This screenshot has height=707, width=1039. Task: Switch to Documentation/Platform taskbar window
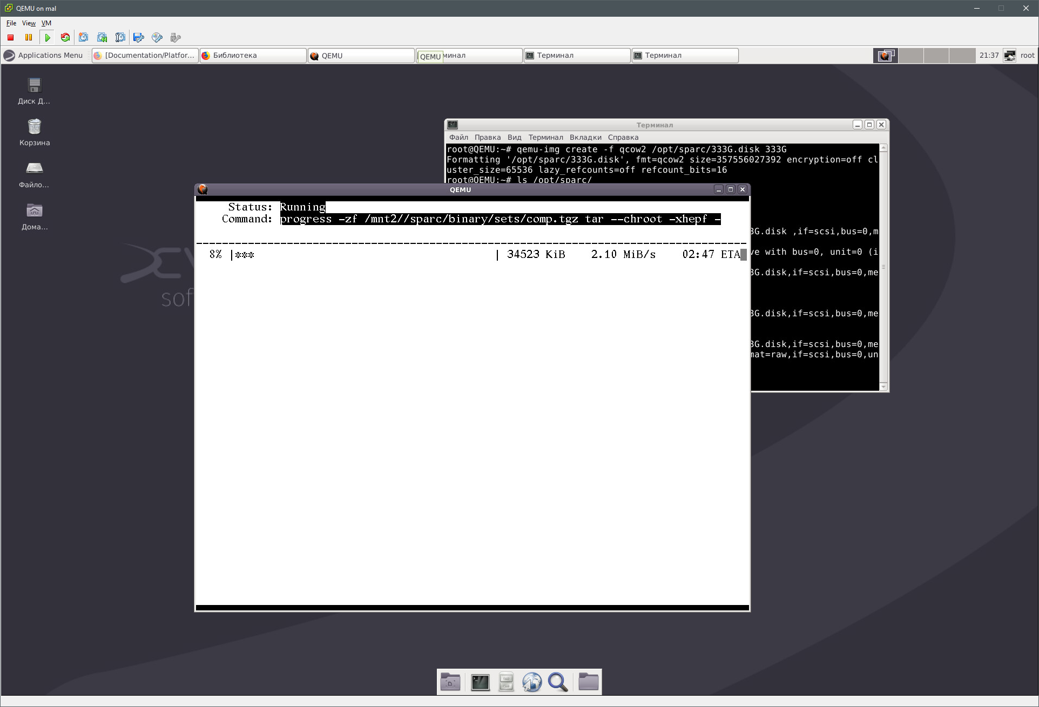(145, 55)
